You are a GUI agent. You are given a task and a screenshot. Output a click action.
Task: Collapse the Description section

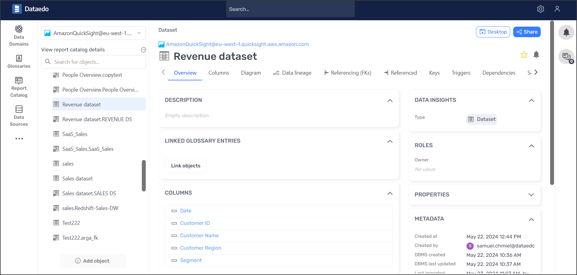pos(390,100)
